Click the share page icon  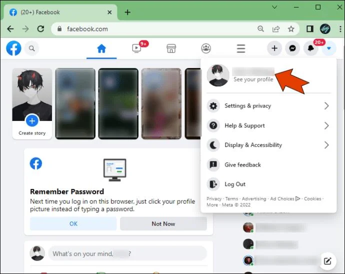tap(276, 29)
